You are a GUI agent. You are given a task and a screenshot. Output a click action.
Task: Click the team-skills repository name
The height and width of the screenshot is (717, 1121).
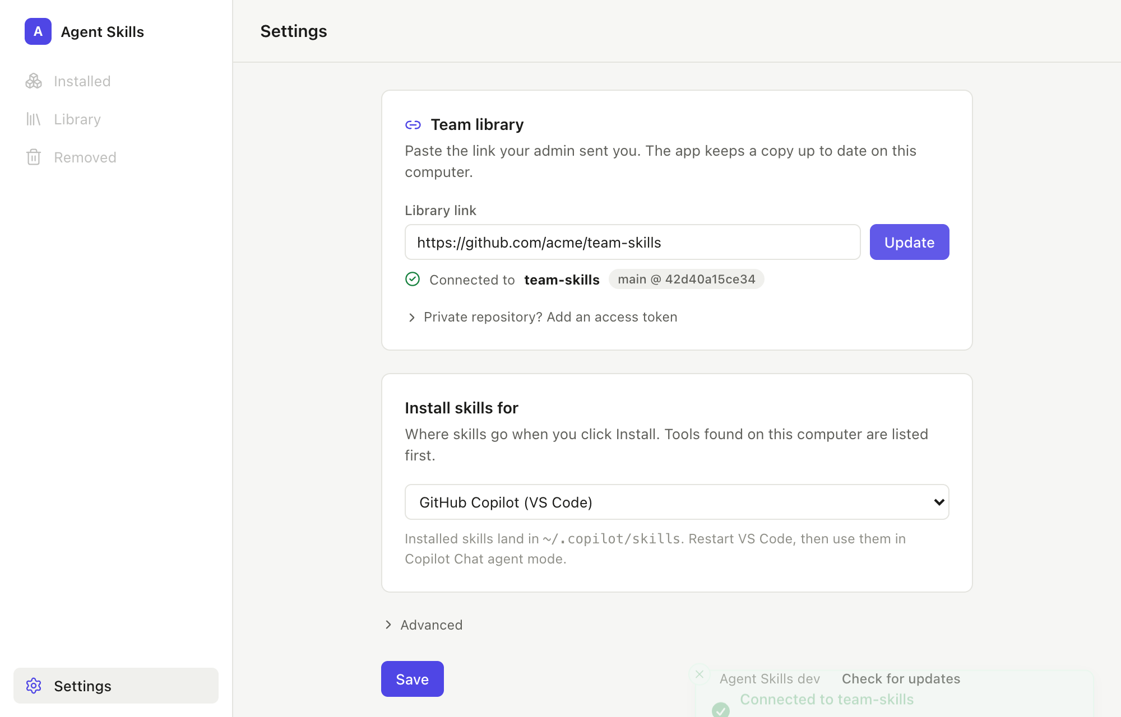[562, 280]
